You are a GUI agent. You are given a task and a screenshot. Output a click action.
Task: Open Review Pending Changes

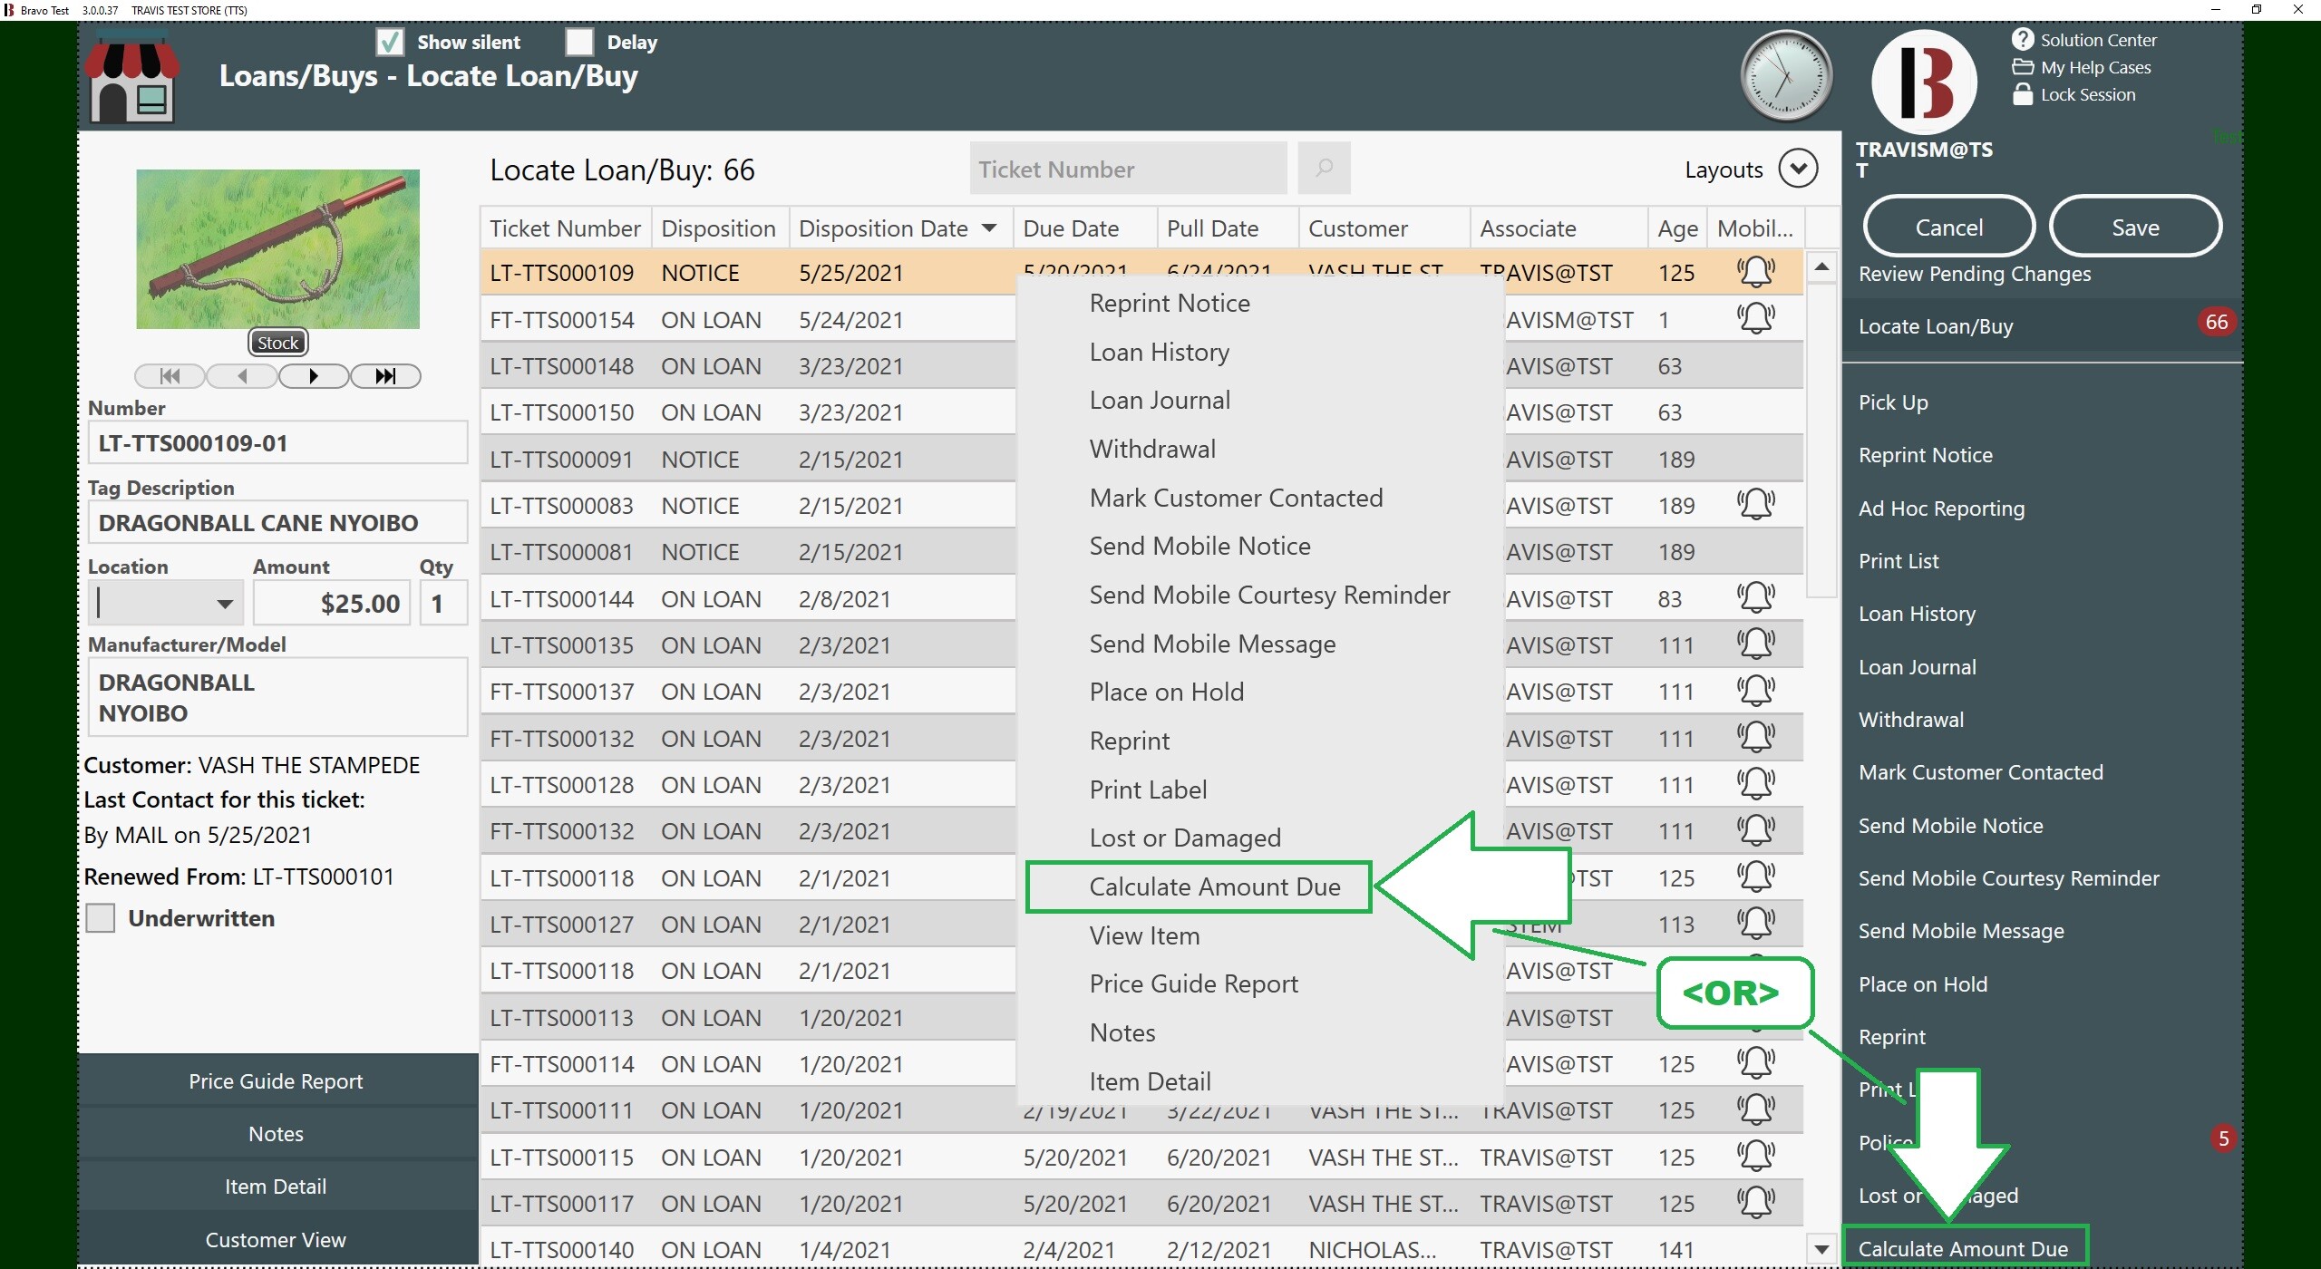pyautogui.click(x=1974, y=274)
